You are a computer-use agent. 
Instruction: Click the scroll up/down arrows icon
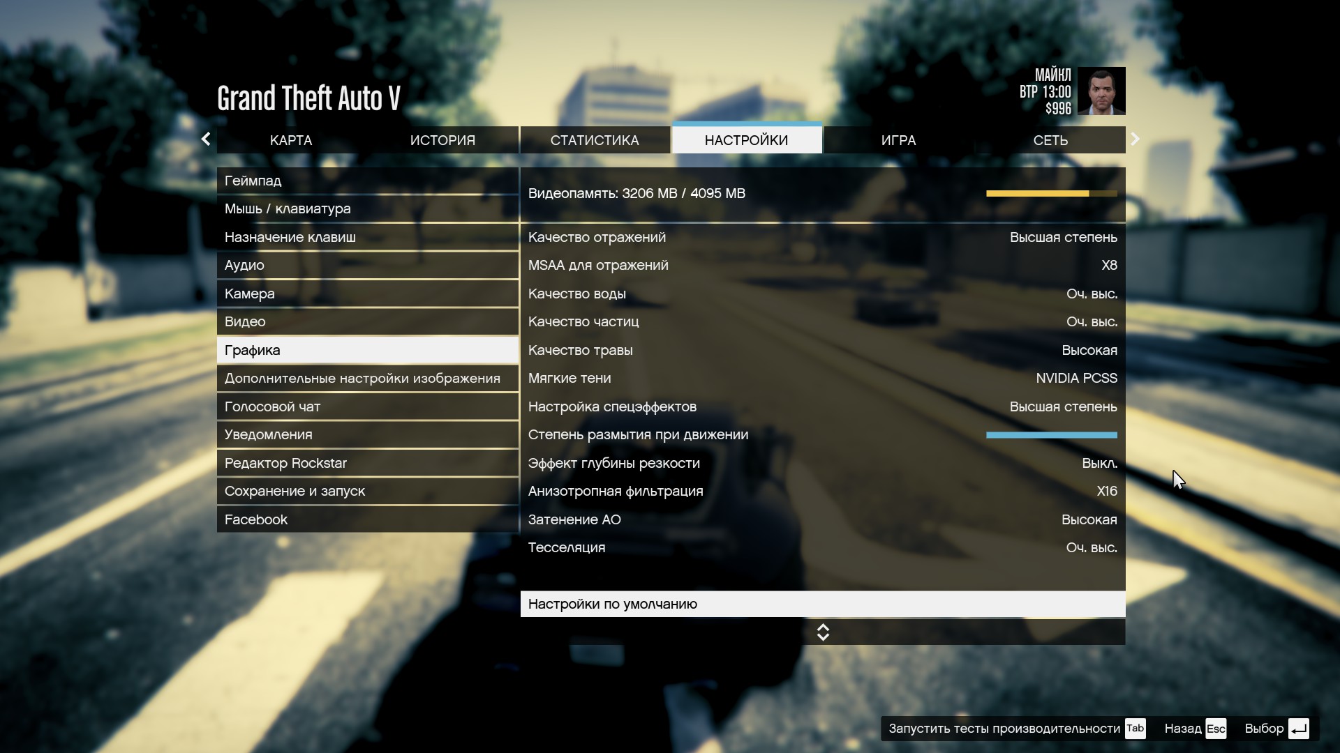823,632
